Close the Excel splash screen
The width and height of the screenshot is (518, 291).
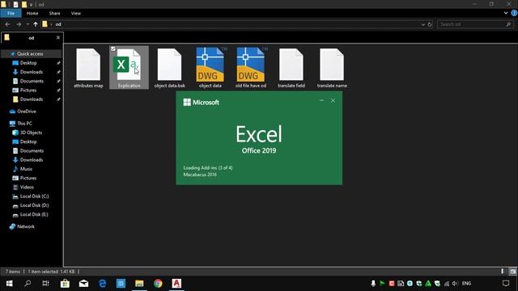point(333,100)
